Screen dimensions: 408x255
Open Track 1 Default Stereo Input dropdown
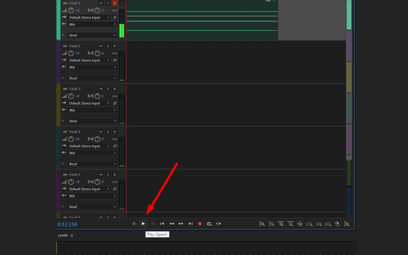tap(90, 17)
